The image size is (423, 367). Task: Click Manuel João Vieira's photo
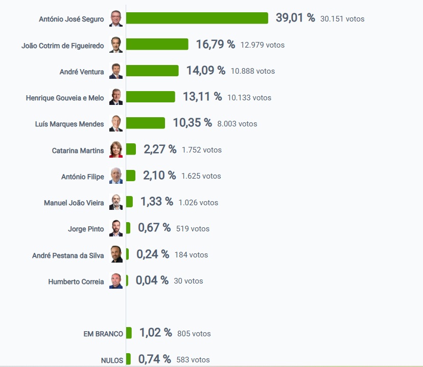(x=116, y=202)
